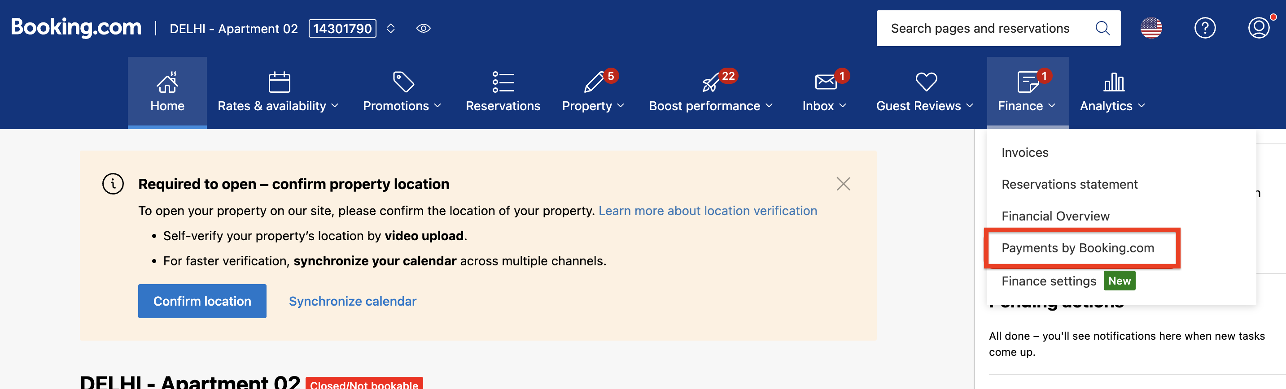Click the Confirm location button
Screen dimensions: 1286x389
point(202,301)
